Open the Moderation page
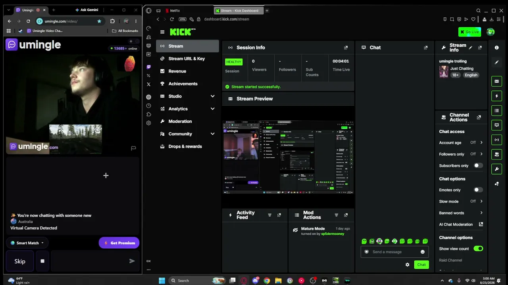Image resolution: width=508 pixels, height=285 pixels. pyautogui.click(x=187, y=122)
